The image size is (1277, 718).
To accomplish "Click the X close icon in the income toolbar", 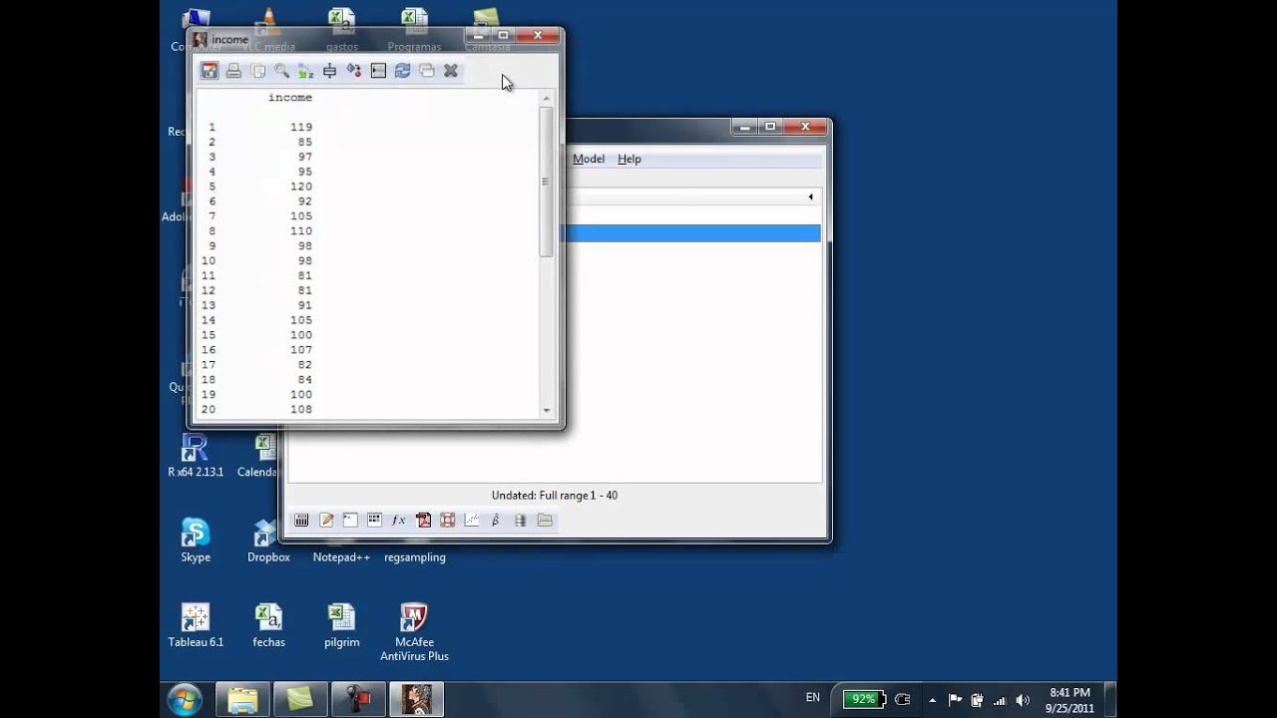I will [451, 71].
